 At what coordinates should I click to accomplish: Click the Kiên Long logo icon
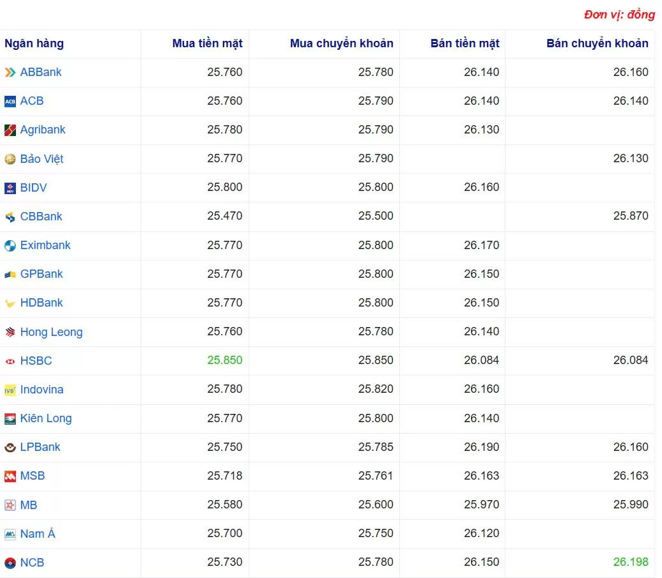(x=10, y=418)
